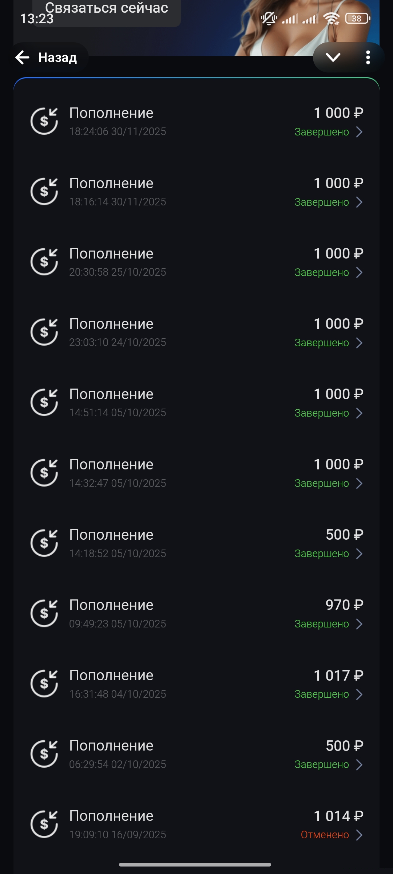Tap the "Назад" back label
Image resolution: width=393 pixels, height=874 pixels.
tap(57, 58)
